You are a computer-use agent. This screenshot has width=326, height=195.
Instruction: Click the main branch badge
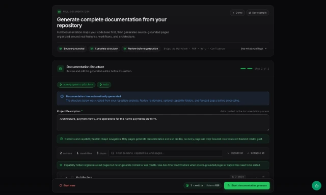point(104,84)
